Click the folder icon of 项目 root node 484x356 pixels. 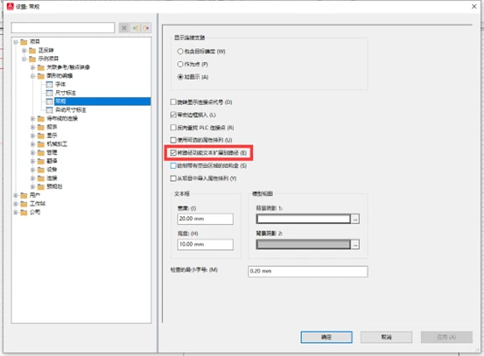(x=25, y=42)
